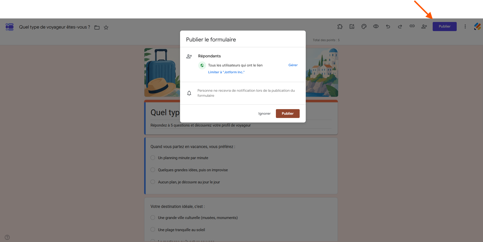The image size is (483, 242).
Task: Select 'Quelques grandes idées, puis on improvise'
Action: [x=153, y=170]
